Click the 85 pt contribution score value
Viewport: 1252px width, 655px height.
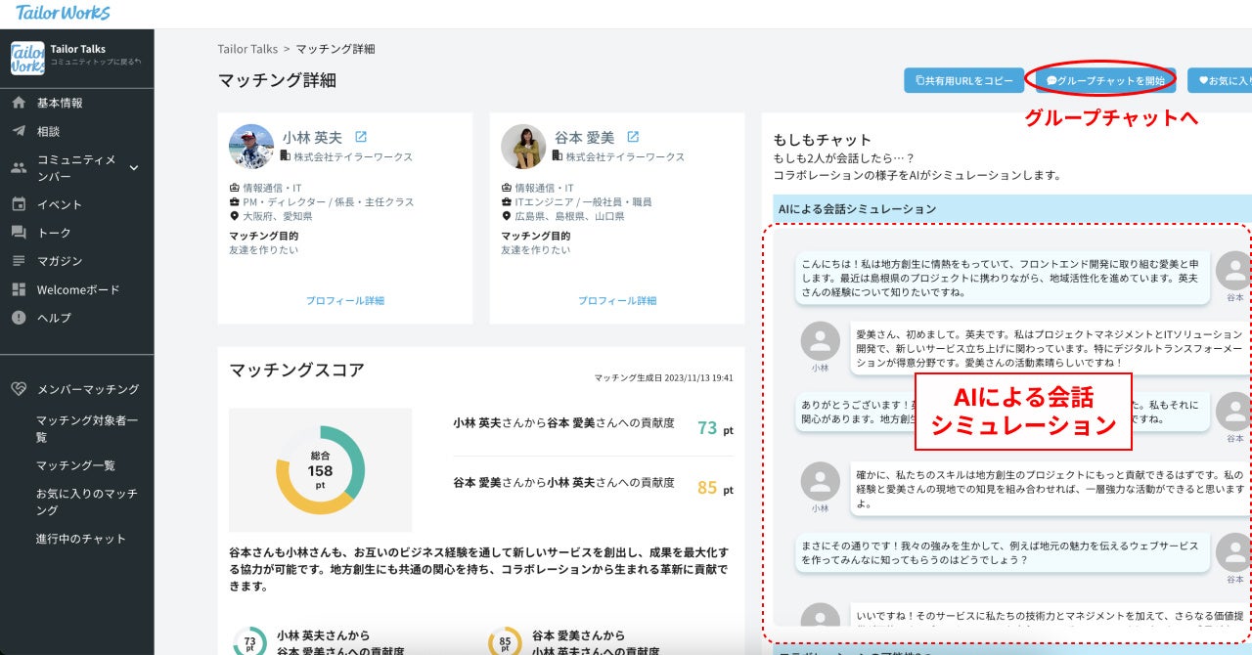pyautogui.click(x=715, y=487)
